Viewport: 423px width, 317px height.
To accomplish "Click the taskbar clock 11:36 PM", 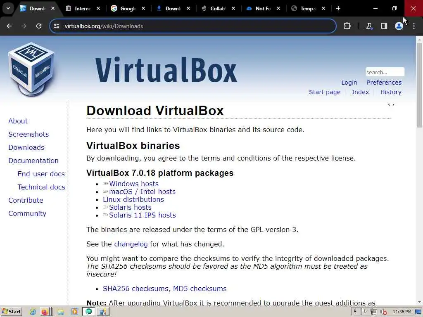I will pos(402,312).
